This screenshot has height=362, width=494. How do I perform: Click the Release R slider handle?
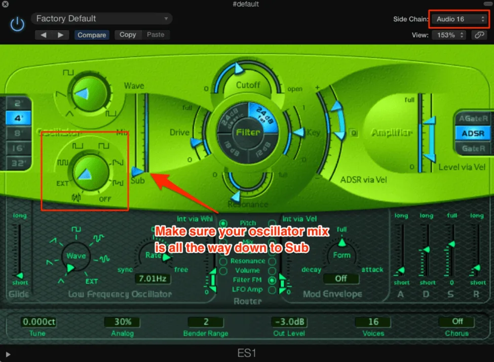[x=476, y=268]
